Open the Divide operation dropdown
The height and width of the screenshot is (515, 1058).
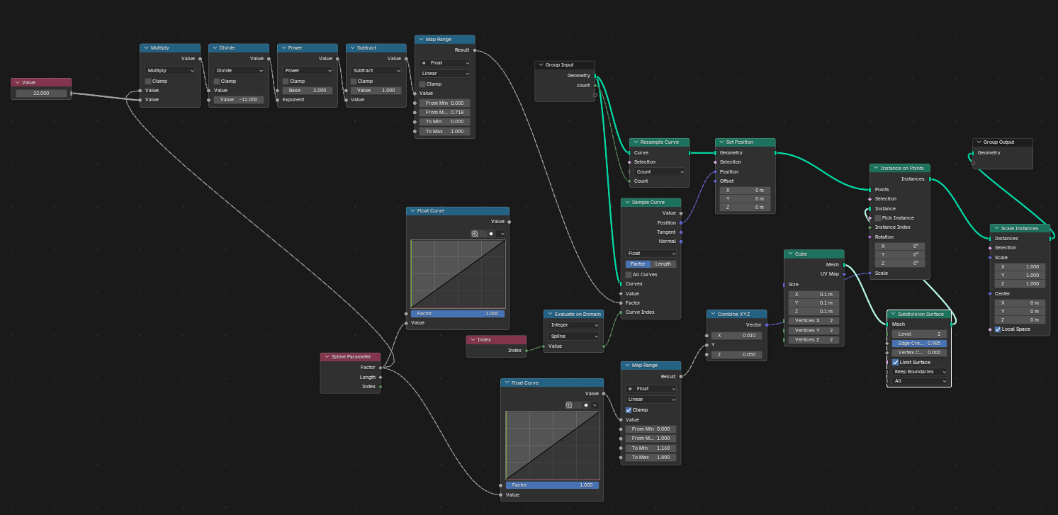pos(239,71)
